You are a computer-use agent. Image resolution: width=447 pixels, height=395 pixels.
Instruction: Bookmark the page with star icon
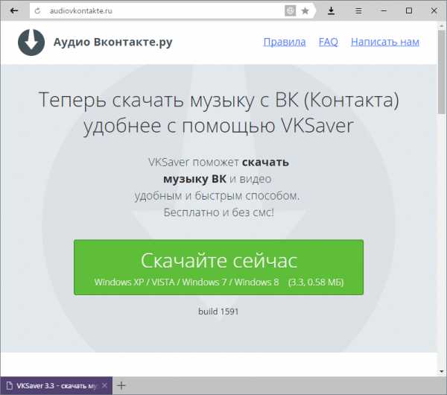click(x=305, y=11)
